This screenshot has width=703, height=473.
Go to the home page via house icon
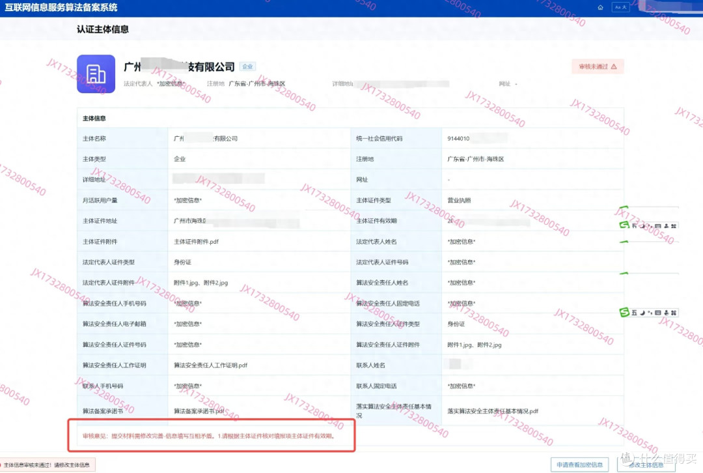600,7
